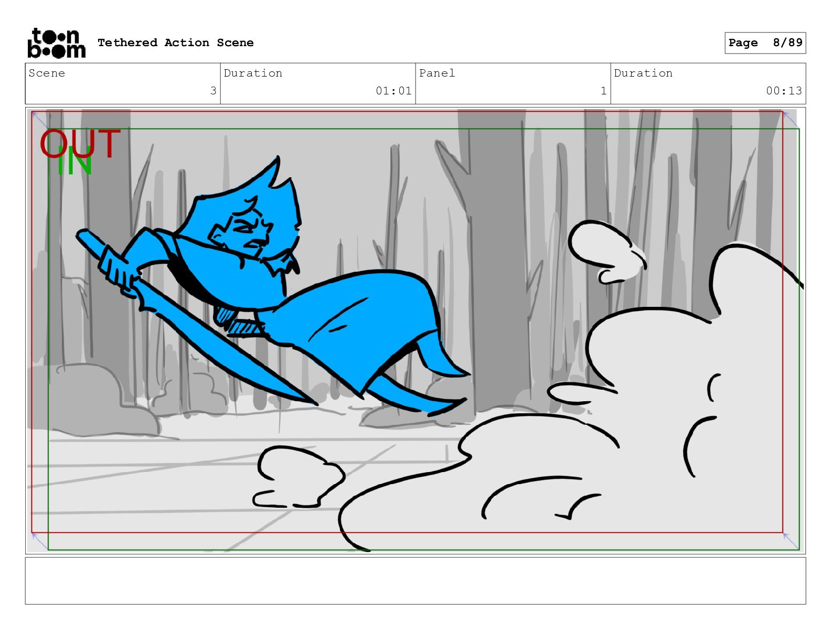Click the 'Panel' header label

point(437,73)
